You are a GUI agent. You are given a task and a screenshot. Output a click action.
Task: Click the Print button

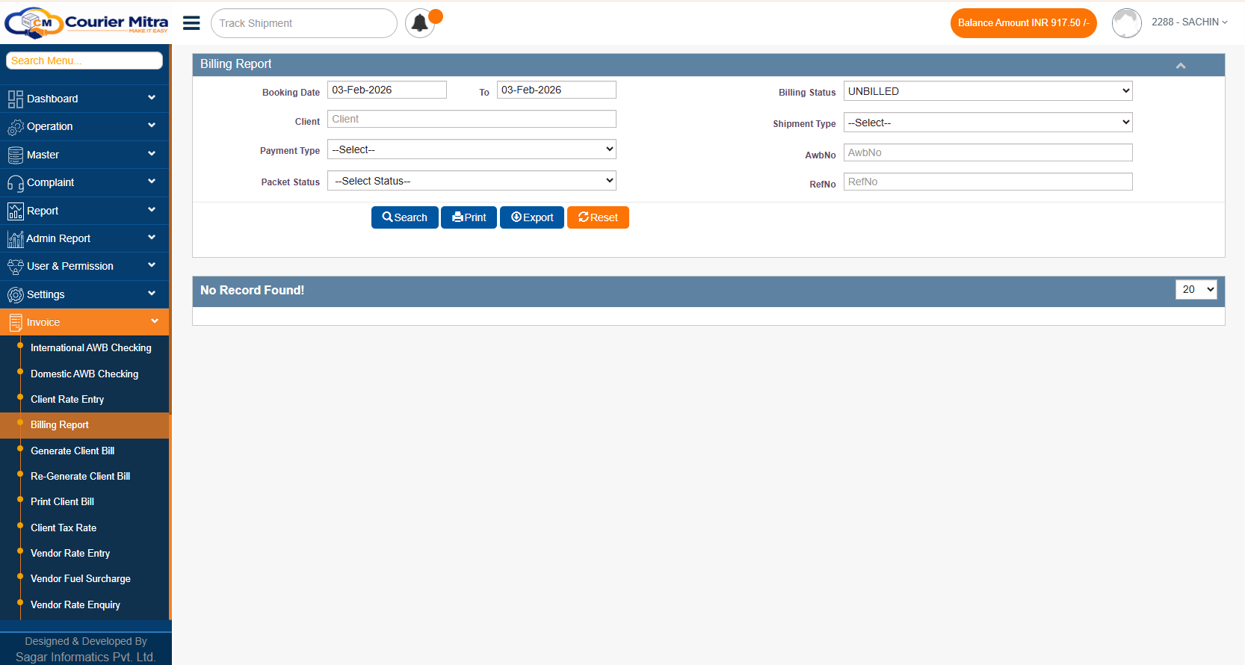pyautogui.click(x=469, y=217)
